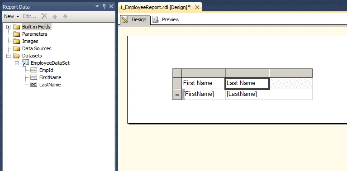Switch to the Design view tab
The image size is (347, 171).
[135, 20]
